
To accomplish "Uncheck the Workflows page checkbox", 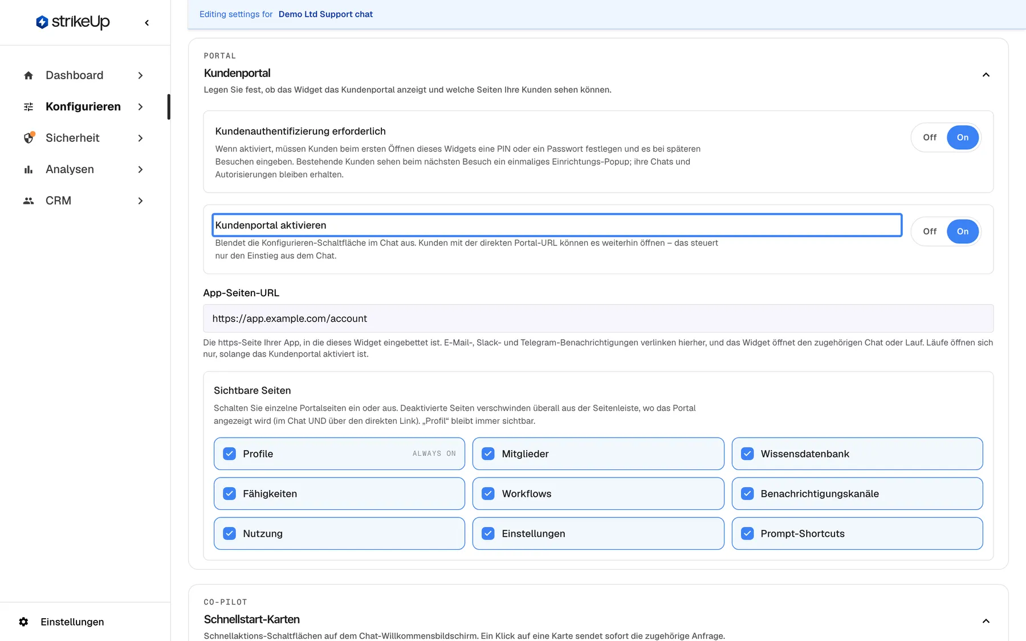I will pyautogui.click(x=488, y=493).
